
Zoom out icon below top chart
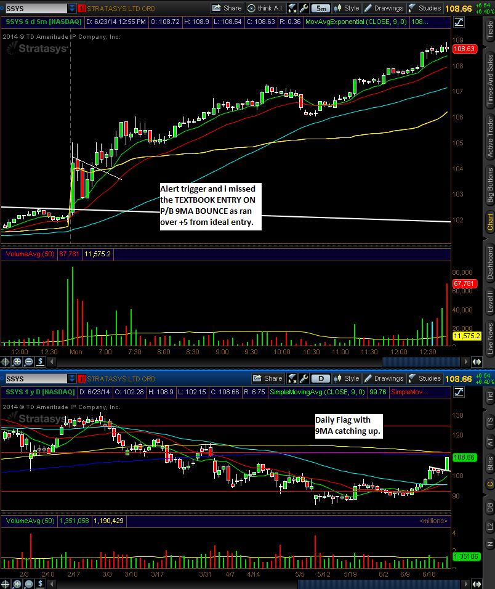point(28,362)
